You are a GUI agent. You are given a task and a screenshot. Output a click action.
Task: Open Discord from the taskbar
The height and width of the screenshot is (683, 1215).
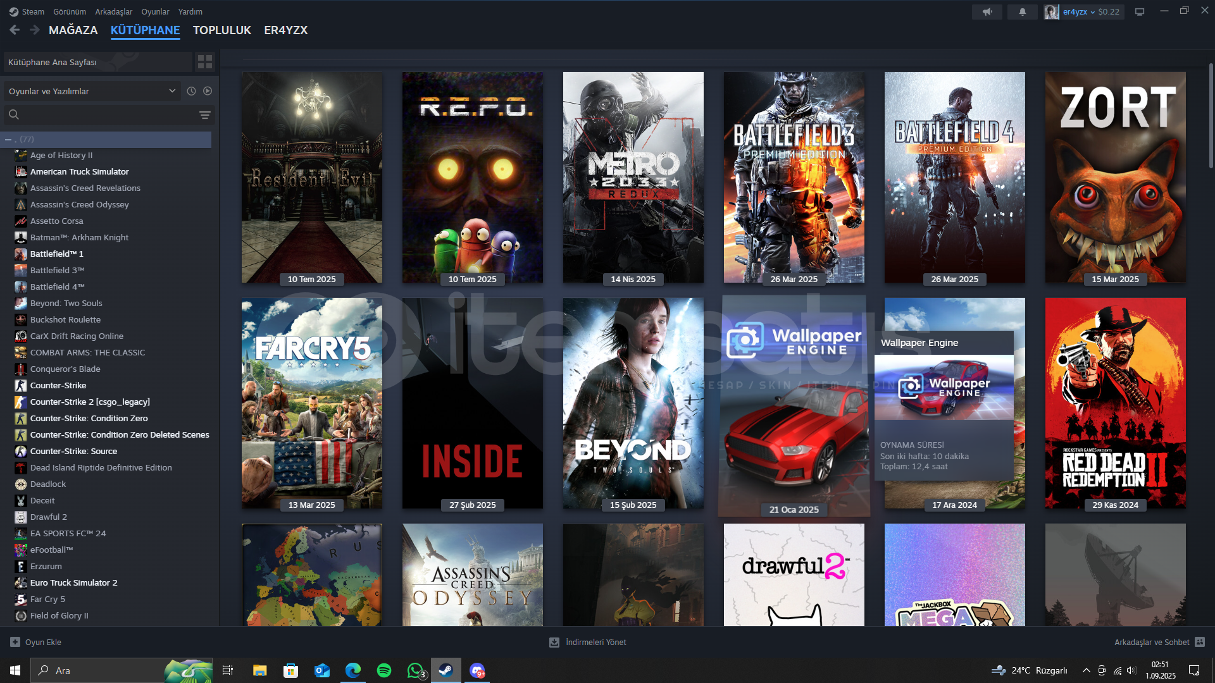tap(477, 670)
